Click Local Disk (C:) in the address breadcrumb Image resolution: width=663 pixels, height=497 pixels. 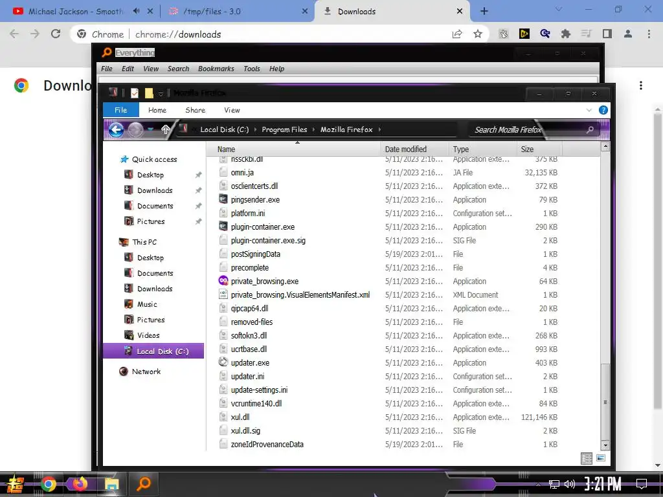[x=225, y=129]
